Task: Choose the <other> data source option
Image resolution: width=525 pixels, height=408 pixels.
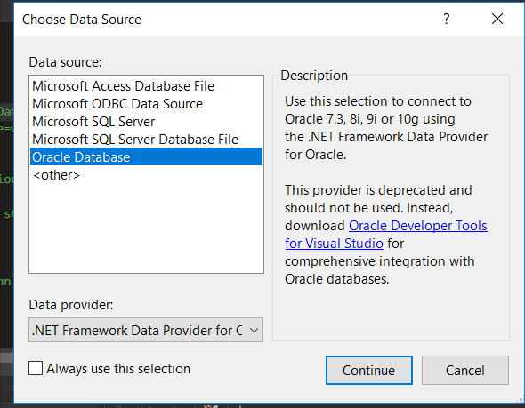Action: click(146, 175)
